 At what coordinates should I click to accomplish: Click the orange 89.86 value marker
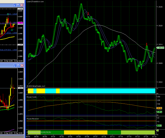[159, 108]
